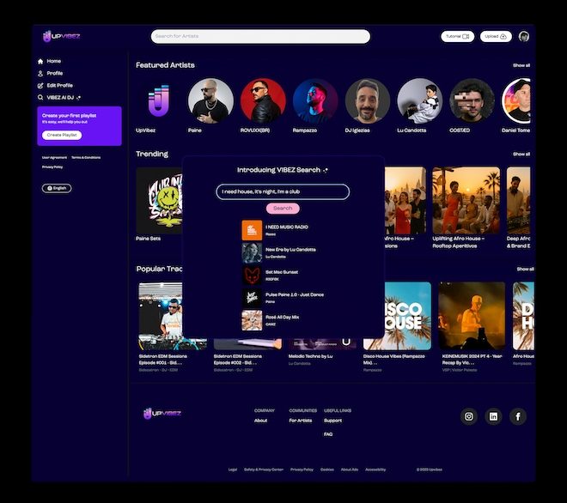The image size is (567, 503).
Task: Open the Accessibility footer link
Action: coord(375,470)
